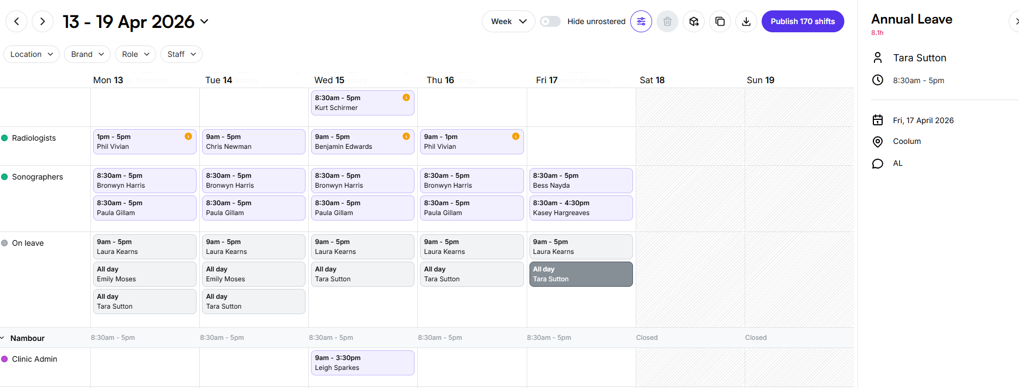Open the Location filter dropdown

(x=32, y=54)
